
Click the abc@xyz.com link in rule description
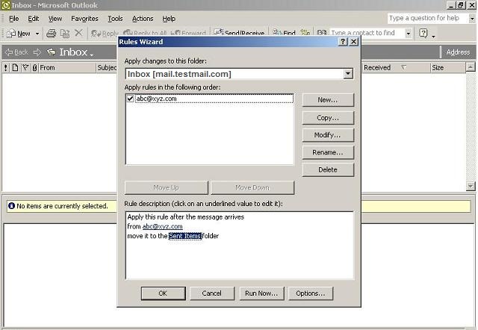[163, 227]
